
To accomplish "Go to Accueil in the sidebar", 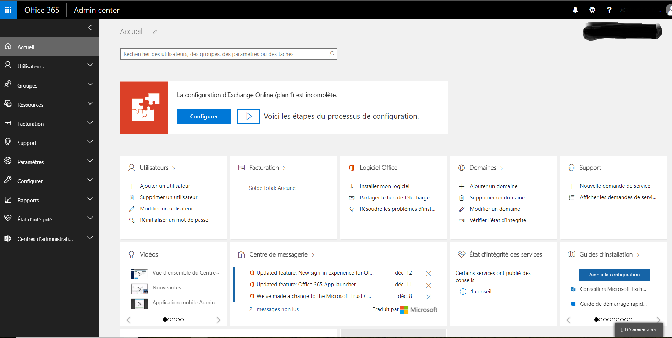I will (49, 47).
